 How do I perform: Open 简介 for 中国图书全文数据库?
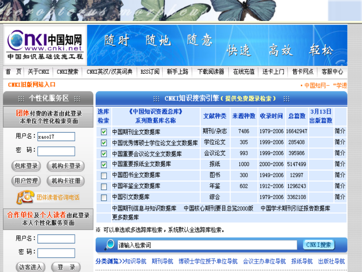click(340, 175)
